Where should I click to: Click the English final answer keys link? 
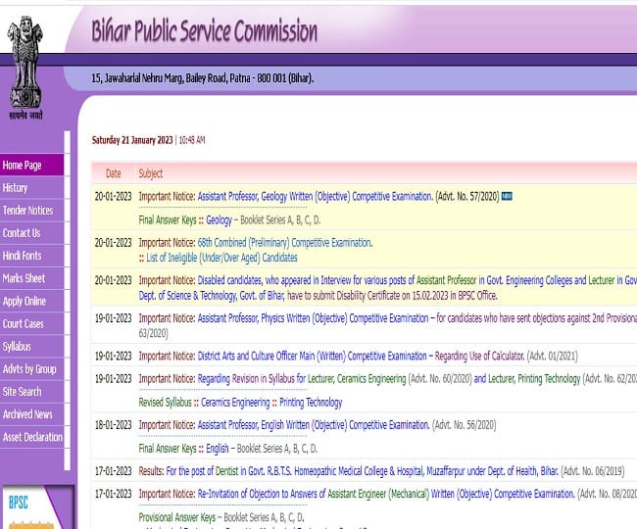tap(216, 448)
